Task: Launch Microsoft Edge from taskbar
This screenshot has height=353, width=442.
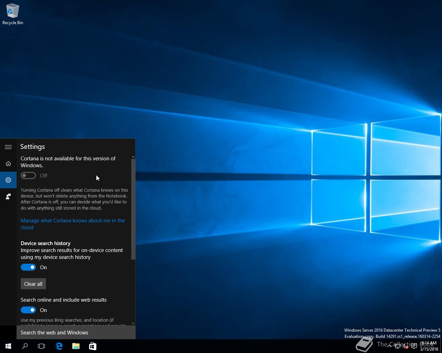Action: pos(59,346)
